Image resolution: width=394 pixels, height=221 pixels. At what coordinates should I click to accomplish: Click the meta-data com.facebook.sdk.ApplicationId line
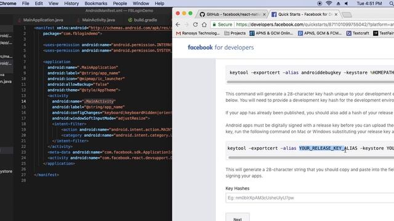click(110, 152)
